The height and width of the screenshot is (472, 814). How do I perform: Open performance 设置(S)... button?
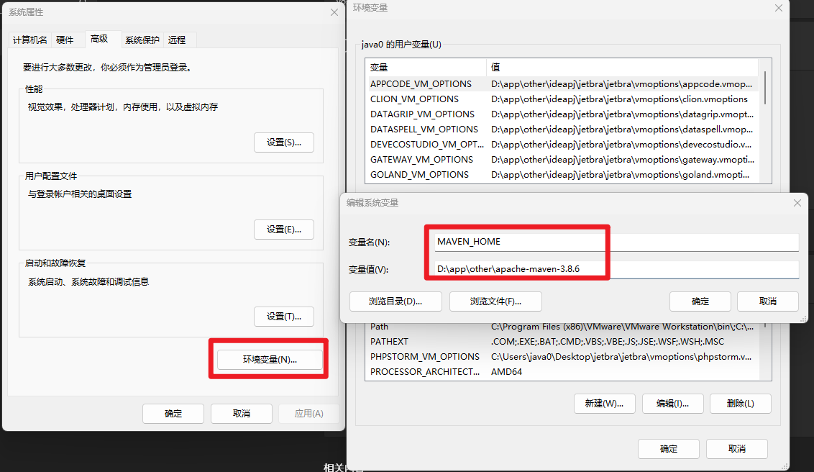(x=283, y=142)
